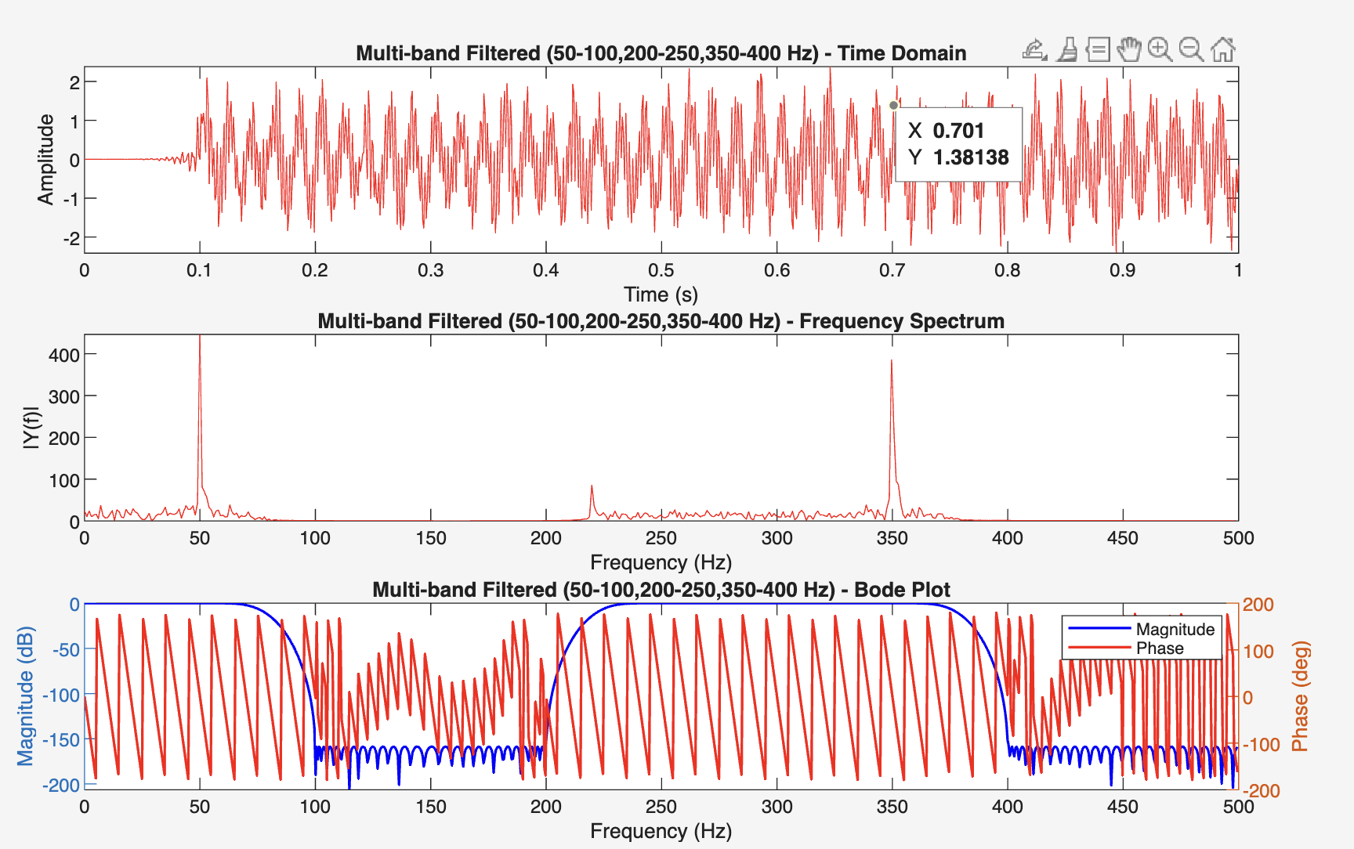1354x849 pixels.
Task: Open the export axes options icon
Action: pyautogui.click(x=1035, y=50)
